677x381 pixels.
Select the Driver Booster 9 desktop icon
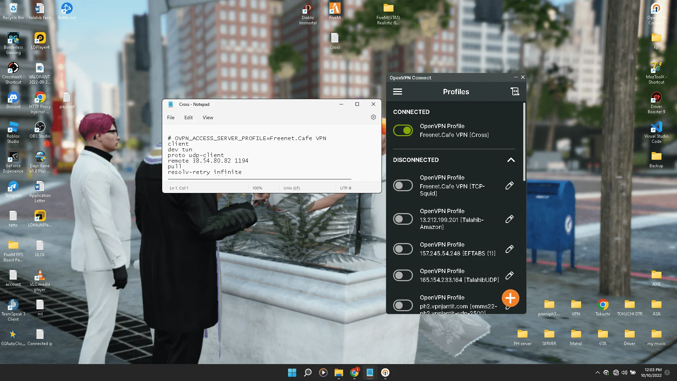click(x=657, y=103)
